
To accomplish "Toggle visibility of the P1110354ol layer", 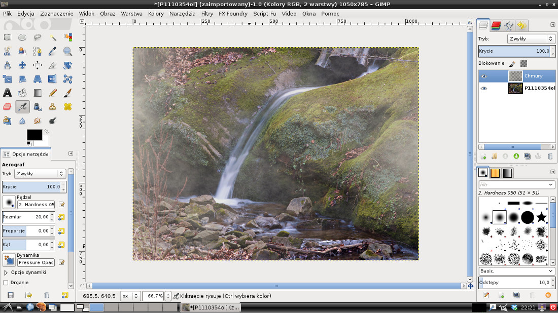I will point(484,88).
